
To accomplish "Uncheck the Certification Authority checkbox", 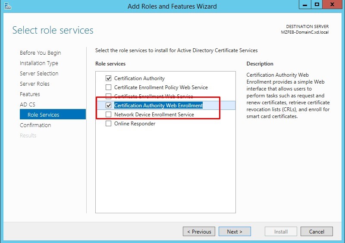I will (109, 78).
